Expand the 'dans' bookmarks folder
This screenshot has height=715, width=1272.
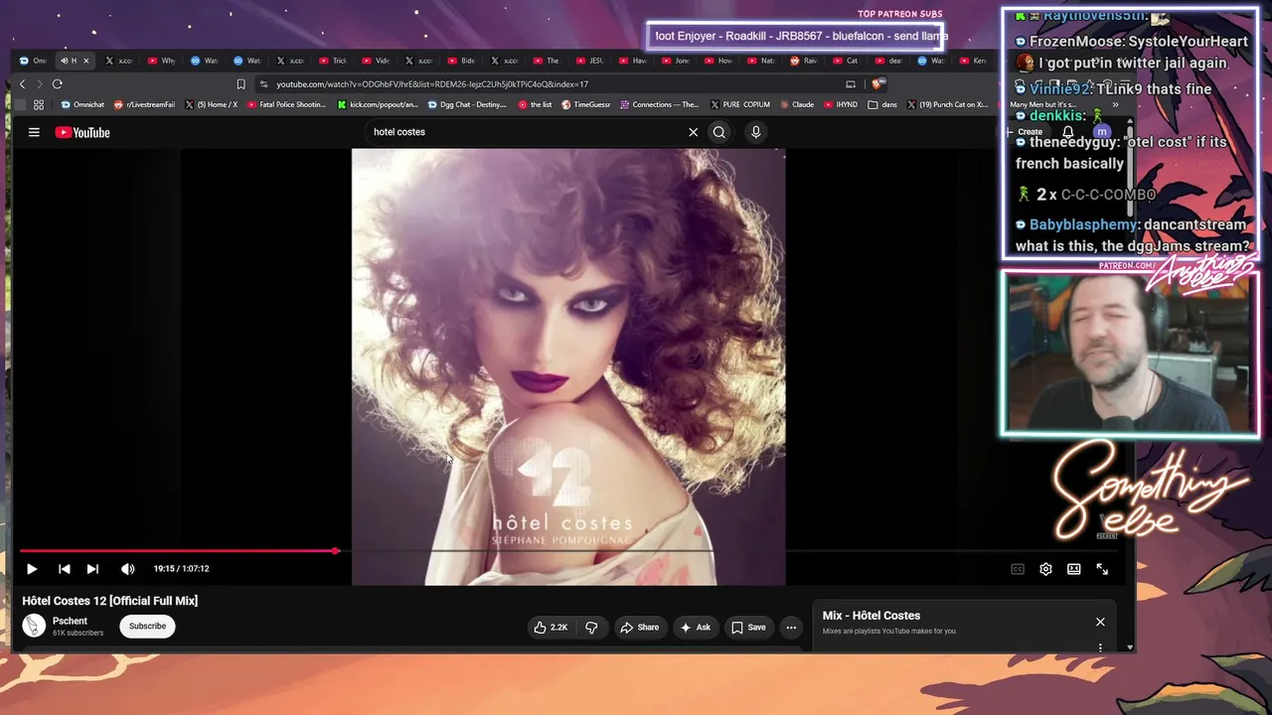pos(882,104)
